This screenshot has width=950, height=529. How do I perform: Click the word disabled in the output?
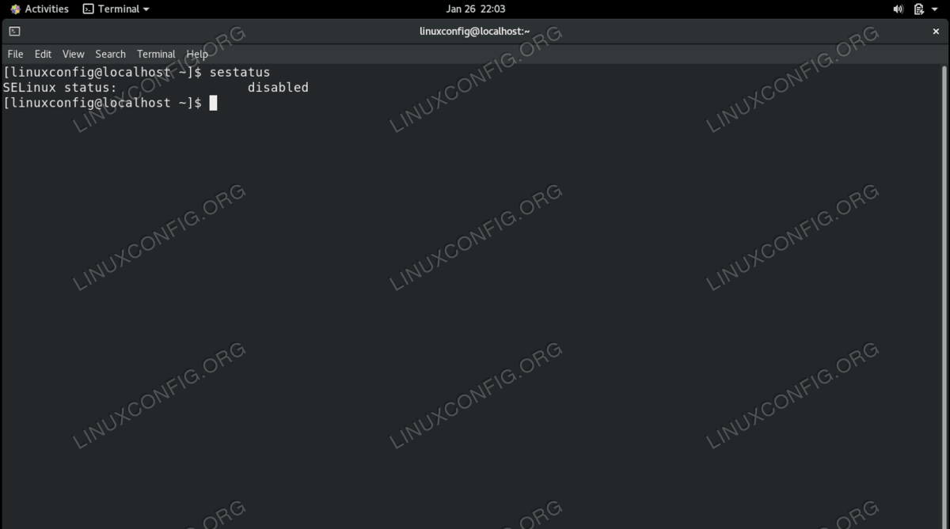[x=278, y=88]
